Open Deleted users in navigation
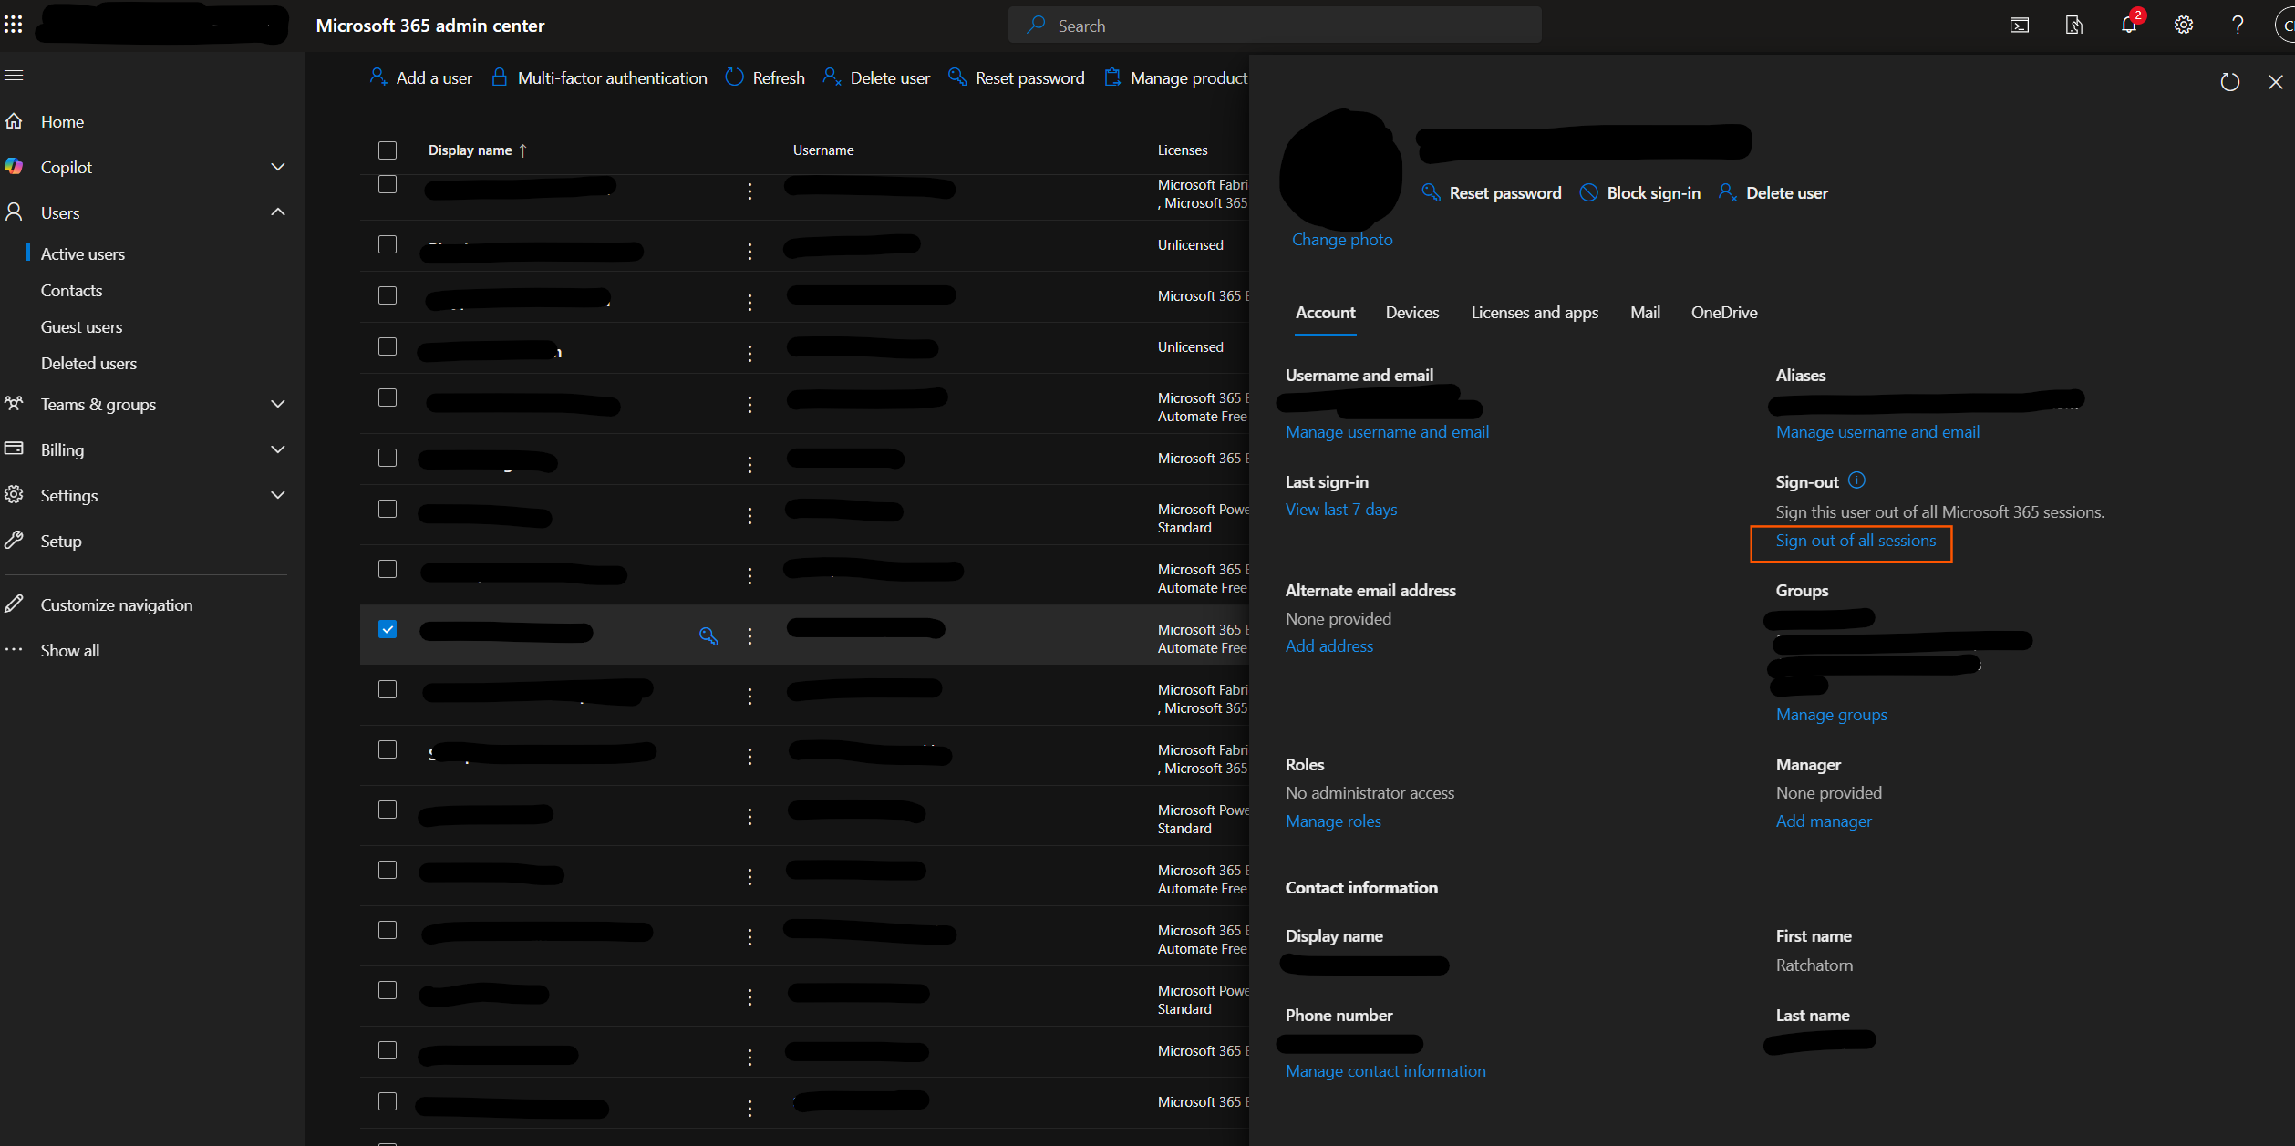2295x1146 pixels. [x=88, y=363]
